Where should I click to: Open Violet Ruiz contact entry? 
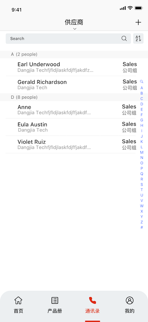point(74,144)
